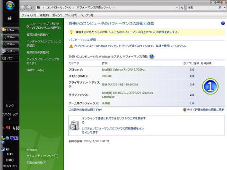Viewport: 227px width, 170px height.
Task: Click the search magnifier icon
Action: click(220, 8)
